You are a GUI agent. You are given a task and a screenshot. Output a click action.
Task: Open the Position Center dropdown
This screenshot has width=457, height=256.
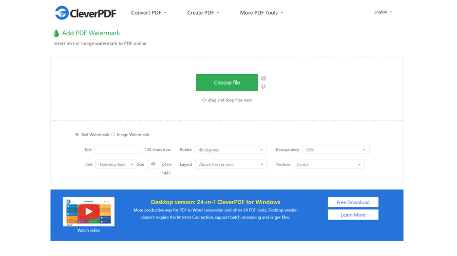click(329, 164)
